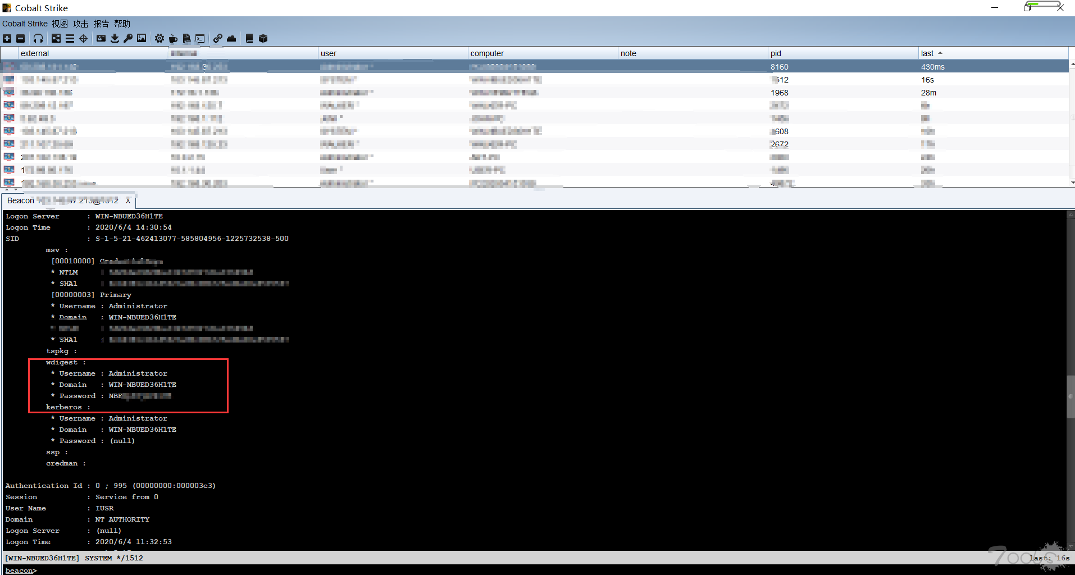Open the credentials card icon
Viewport: 1075px width, 575px height.
pos(101,39)
